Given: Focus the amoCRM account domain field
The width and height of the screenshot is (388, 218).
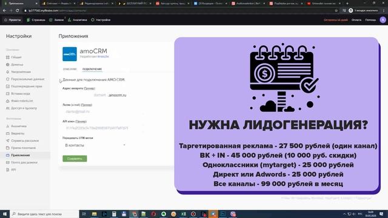Looking at the screenshot, I should (x=84, y=95).
